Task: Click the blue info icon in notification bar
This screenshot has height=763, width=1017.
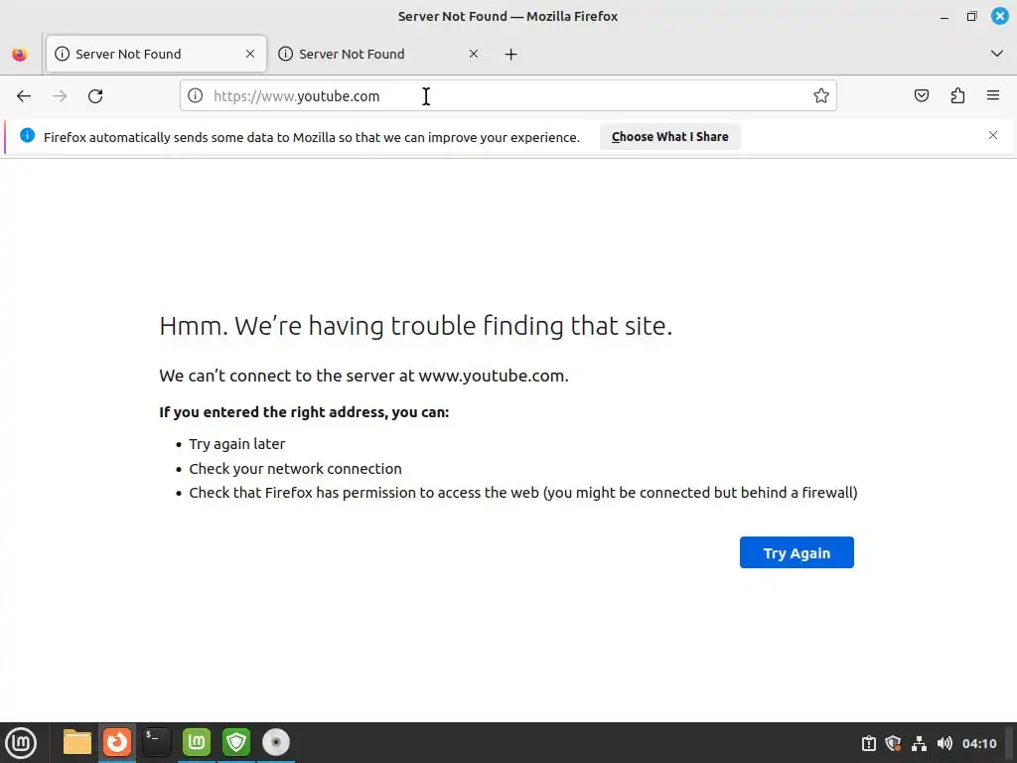Action: (x=27, y=135)
